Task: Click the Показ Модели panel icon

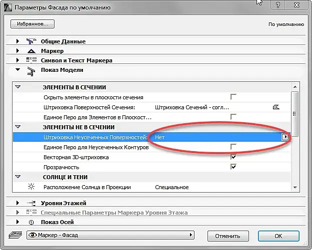Action: coord(31,72)
